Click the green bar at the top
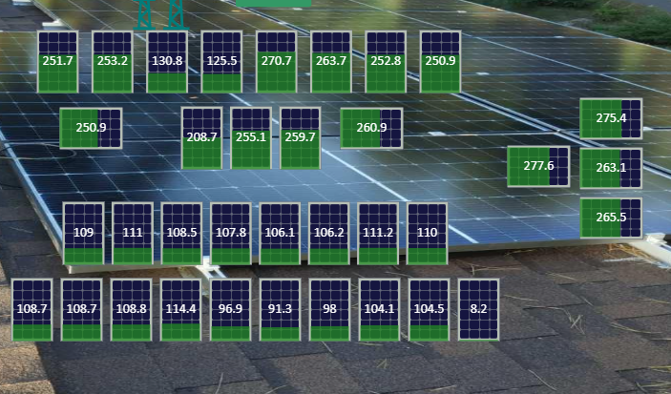The image size is (671, 394). pyautogui.click(x=273, y=4)
